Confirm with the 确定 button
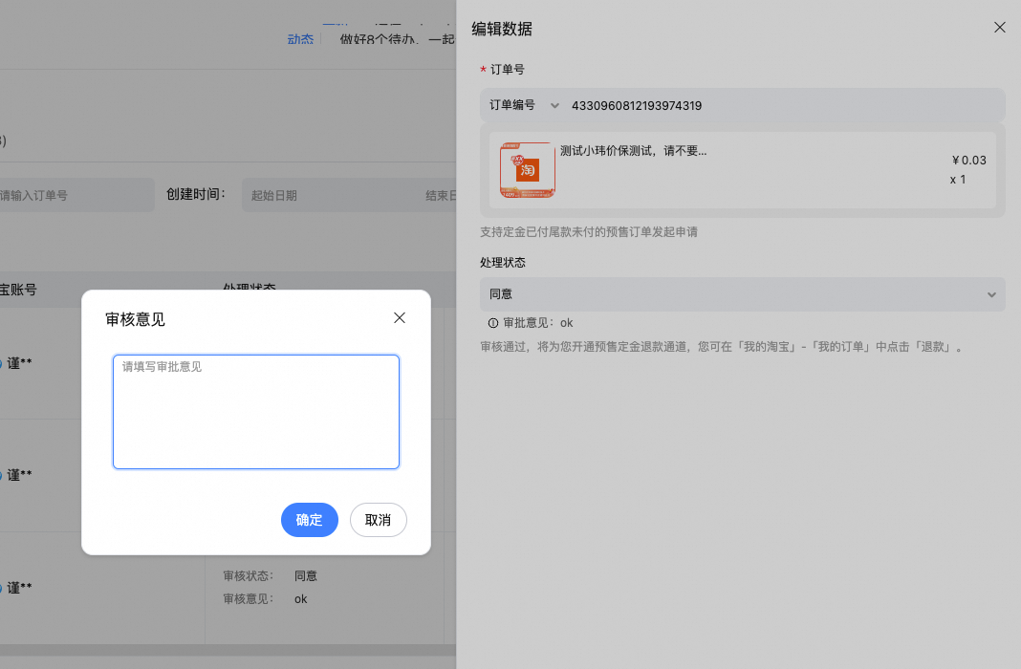 pos(309,520)
